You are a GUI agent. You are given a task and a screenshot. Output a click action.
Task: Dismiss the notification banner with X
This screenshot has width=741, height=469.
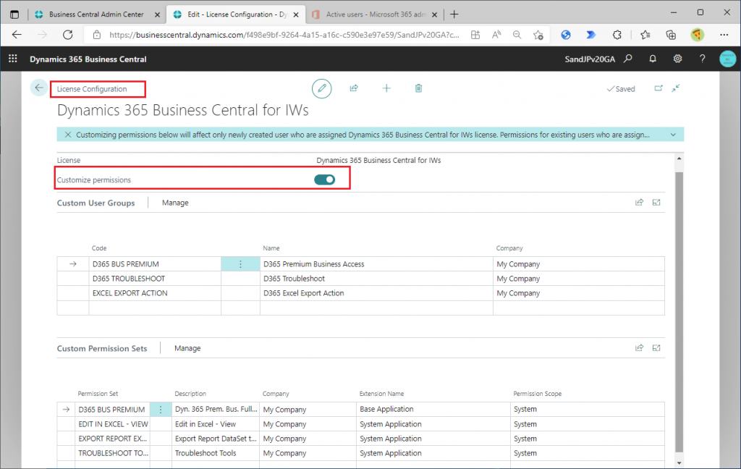click(67, 135)
